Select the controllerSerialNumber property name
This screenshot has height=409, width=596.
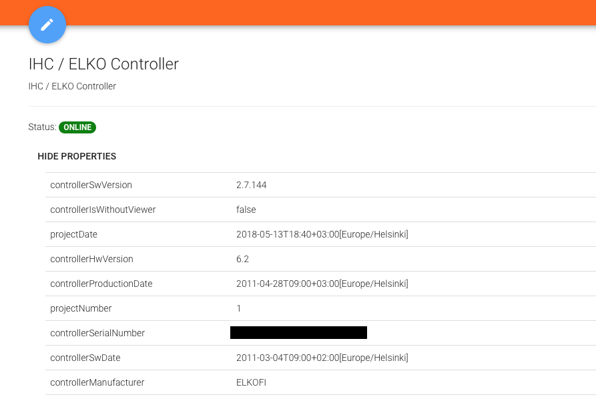(97, 333)
